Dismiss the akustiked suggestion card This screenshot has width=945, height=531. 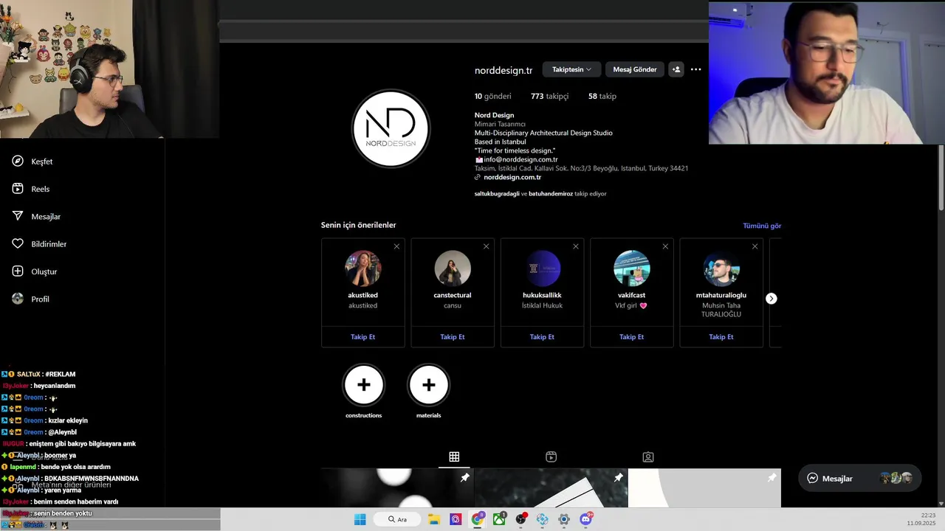pyautogui.click(x=396, y=246)
